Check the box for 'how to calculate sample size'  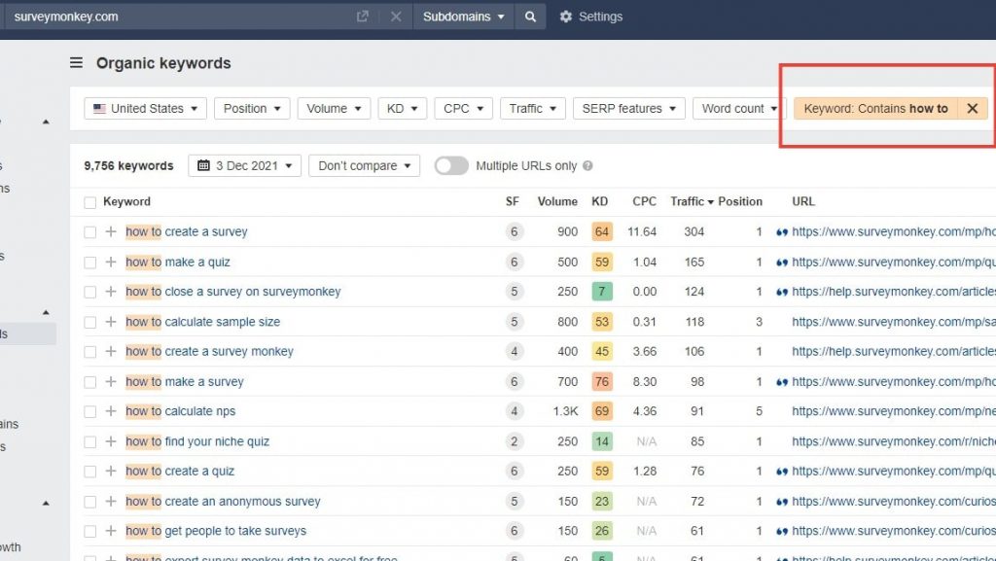coord(90,323)
